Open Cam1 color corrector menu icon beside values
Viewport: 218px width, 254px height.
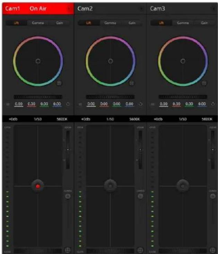8,104
